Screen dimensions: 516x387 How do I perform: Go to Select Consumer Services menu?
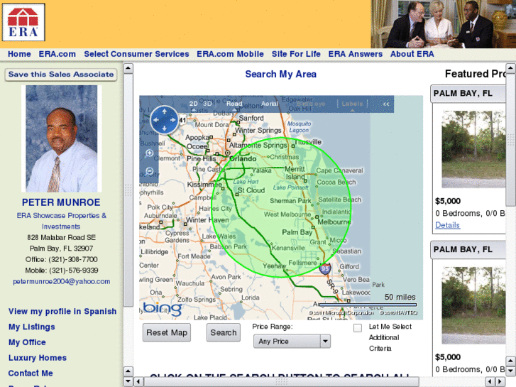136,54
